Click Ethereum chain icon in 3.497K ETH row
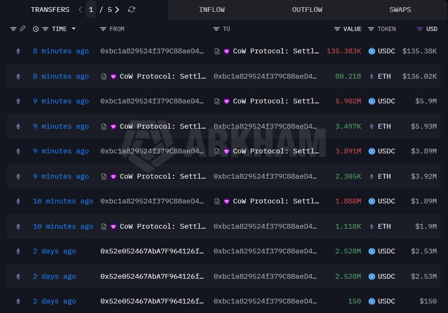 coord(18,126)
